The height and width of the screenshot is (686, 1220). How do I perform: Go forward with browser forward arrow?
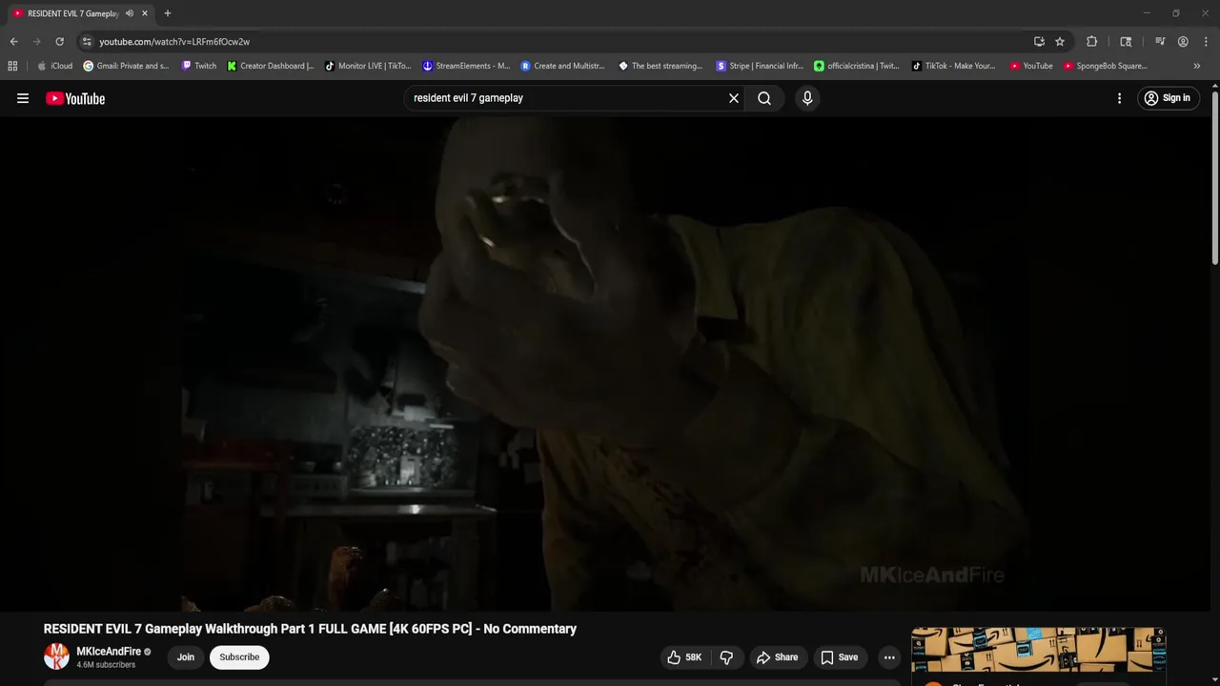[x=36, y=42]
